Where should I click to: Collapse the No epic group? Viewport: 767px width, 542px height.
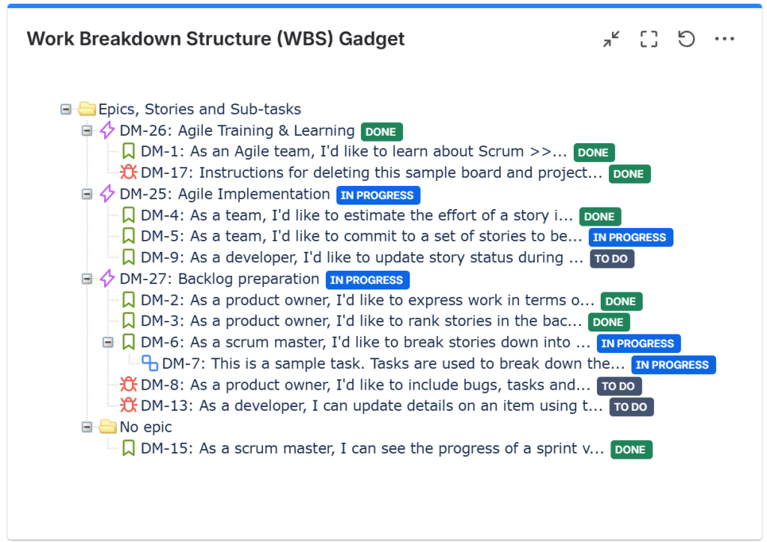tap(87, 427)
